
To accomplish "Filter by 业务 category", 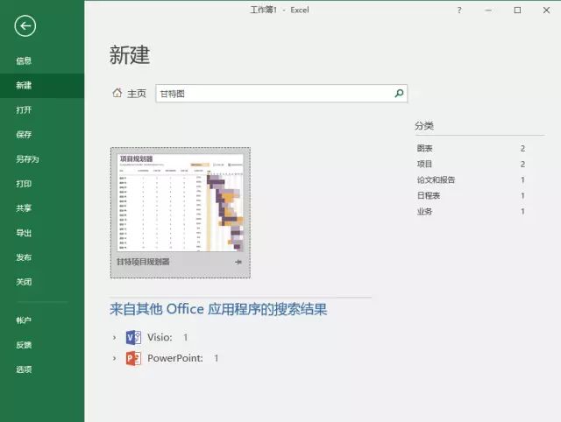I will [x=471, y=211].
